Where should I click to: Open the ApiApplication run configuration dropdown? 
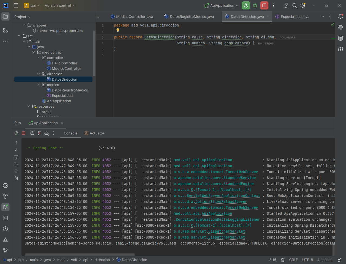222,5
